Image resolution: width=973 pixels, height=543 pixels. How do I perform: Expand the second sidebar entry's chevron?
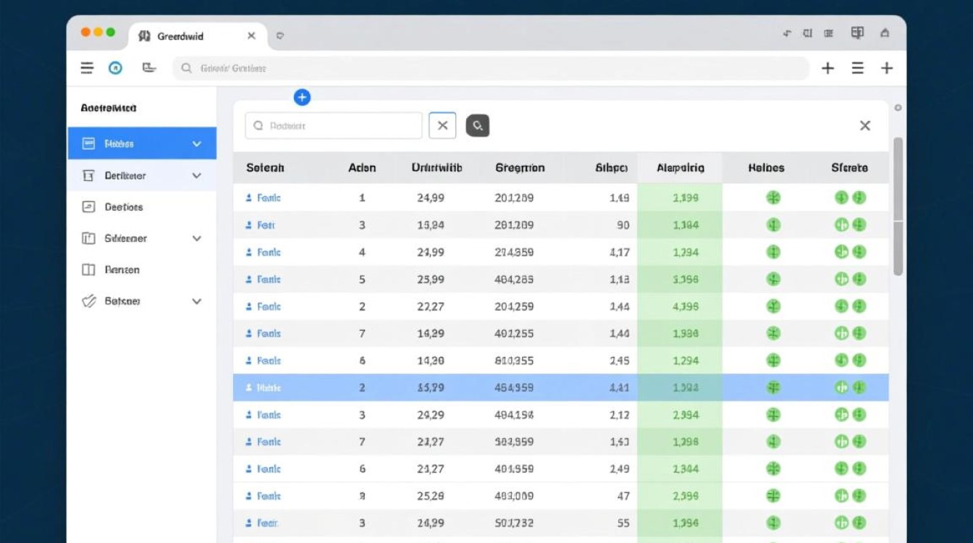coord(195,175)
